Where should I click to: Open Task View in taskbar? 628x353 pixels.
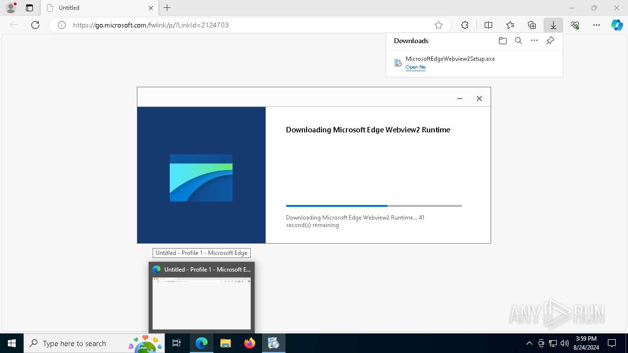pos(177,343)
